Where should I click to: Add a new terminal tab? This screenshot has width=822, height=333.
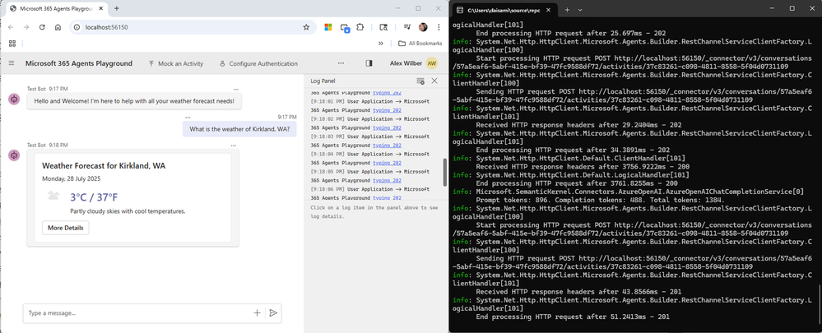pos(567,9)
